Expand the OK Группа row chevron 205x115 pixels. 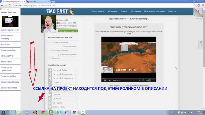75,103
